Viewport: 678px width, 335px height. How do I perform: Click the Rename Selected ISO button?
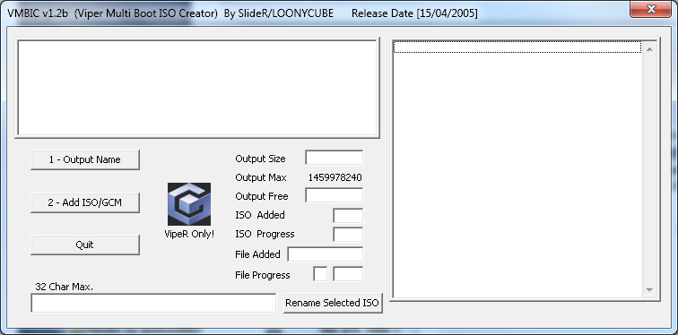pos(333,303)
